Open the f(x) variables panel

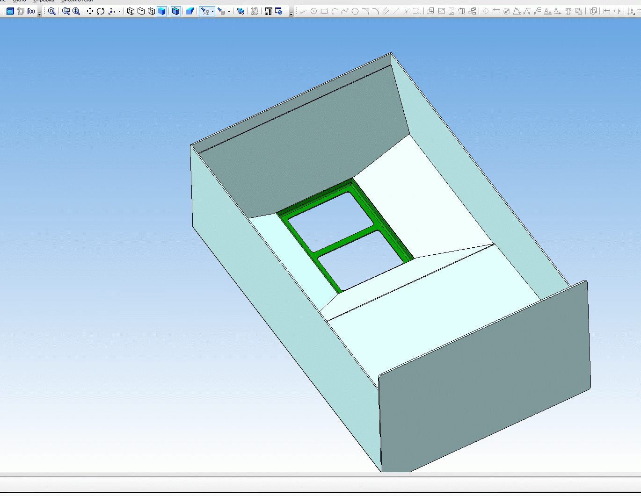coord(31,11)
